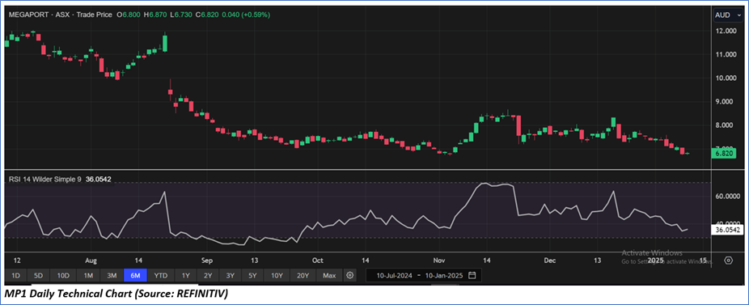The height and width of the screenshot is (305, 749).
Task: Show the Max time range
Action: tap(329, 275)
